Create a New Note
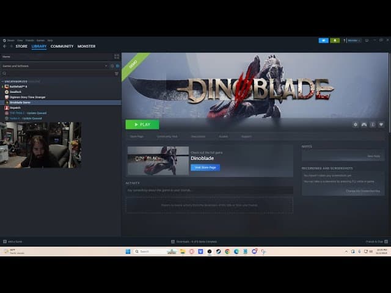The image size is (391, 293). click(373, 156)
